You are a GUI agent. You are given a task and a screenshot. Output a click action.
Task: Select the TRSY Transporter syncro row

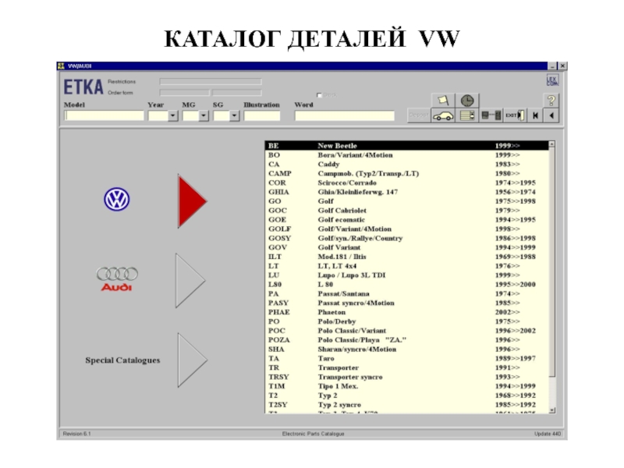(x=406, y=377)
